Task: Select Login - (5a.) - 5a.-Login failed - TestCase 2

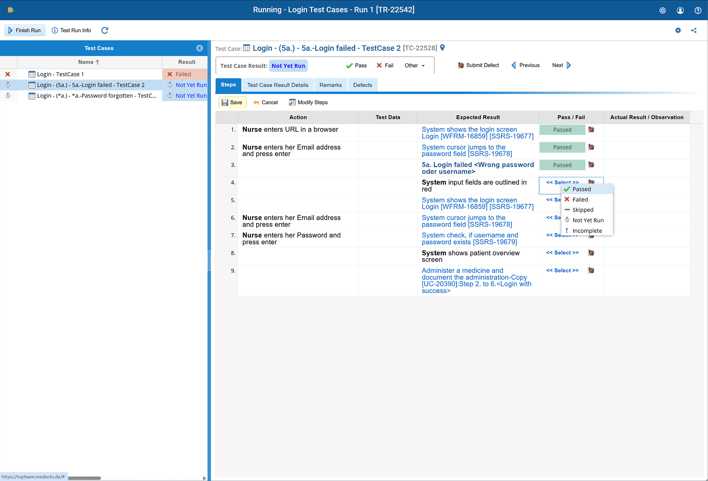Action: pos(104,85)
